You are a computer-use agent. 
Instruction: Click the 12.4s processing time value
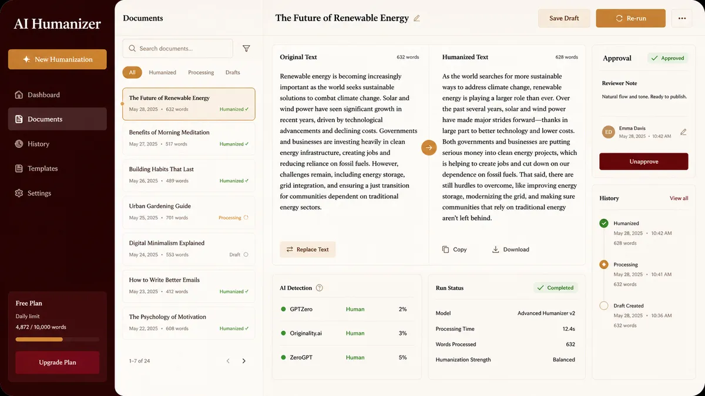coord(569,329)
